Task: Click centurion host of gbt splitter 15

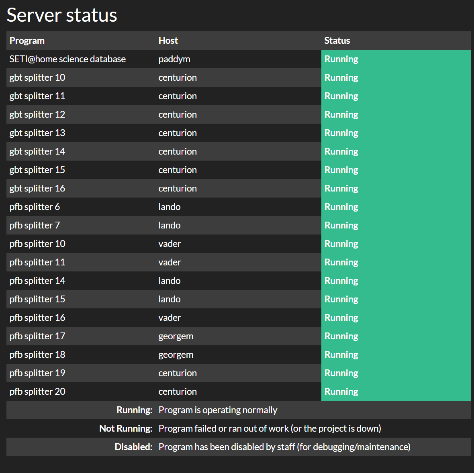Action: click(x=178, y=169)
